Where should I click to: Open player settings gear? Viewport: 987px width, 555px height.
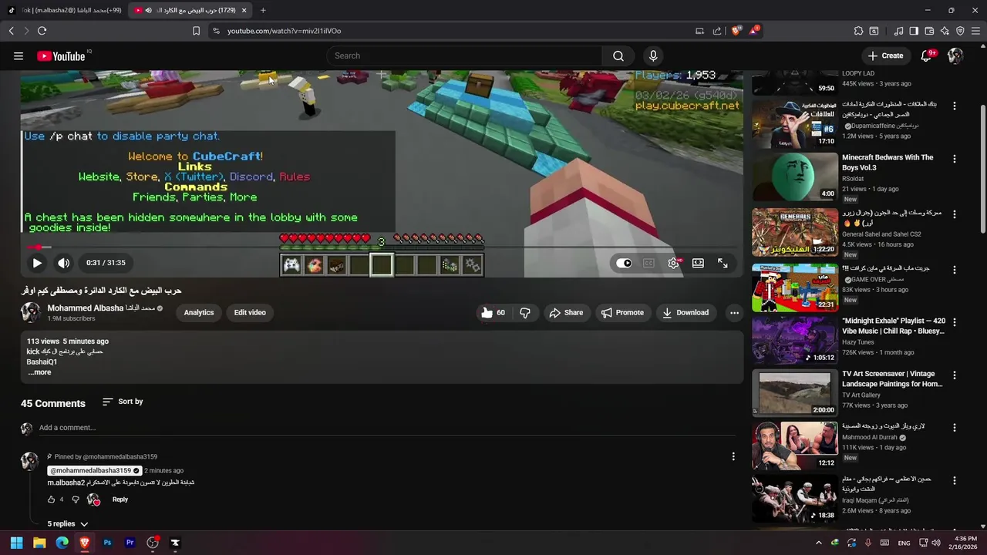(x=674, y=263)
